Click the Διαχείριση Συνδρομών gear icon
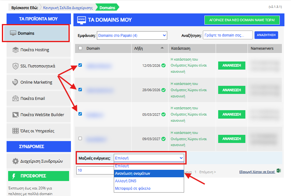Viewport: 291px width, 196px height. [x=16, y=161]
